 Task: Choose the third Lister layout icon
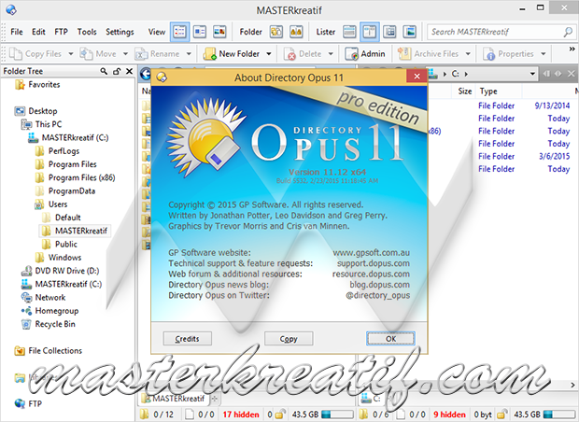point(389,32)
